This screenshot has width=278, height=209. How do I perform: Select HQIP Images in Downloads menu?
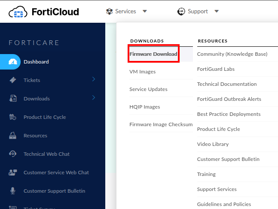pyautogui.click(x=144, y=107)
